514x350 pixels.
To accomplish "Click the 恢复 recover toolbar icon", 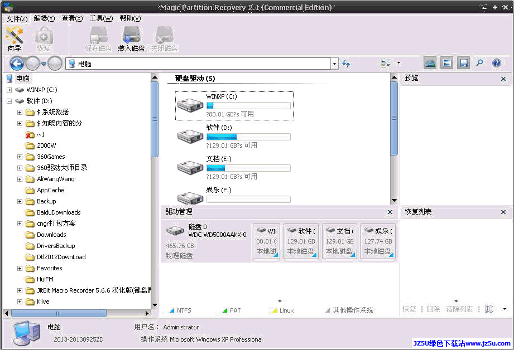I will click(x=44, y=39).
